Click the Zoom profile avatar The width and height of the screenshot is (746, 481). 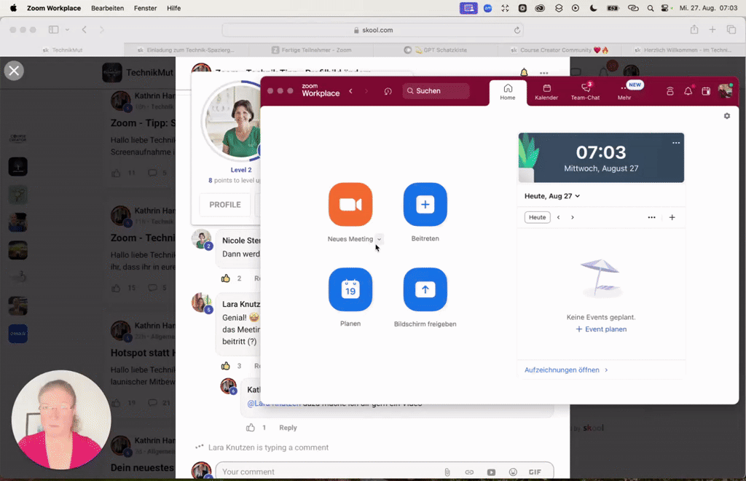click(725, 91)
